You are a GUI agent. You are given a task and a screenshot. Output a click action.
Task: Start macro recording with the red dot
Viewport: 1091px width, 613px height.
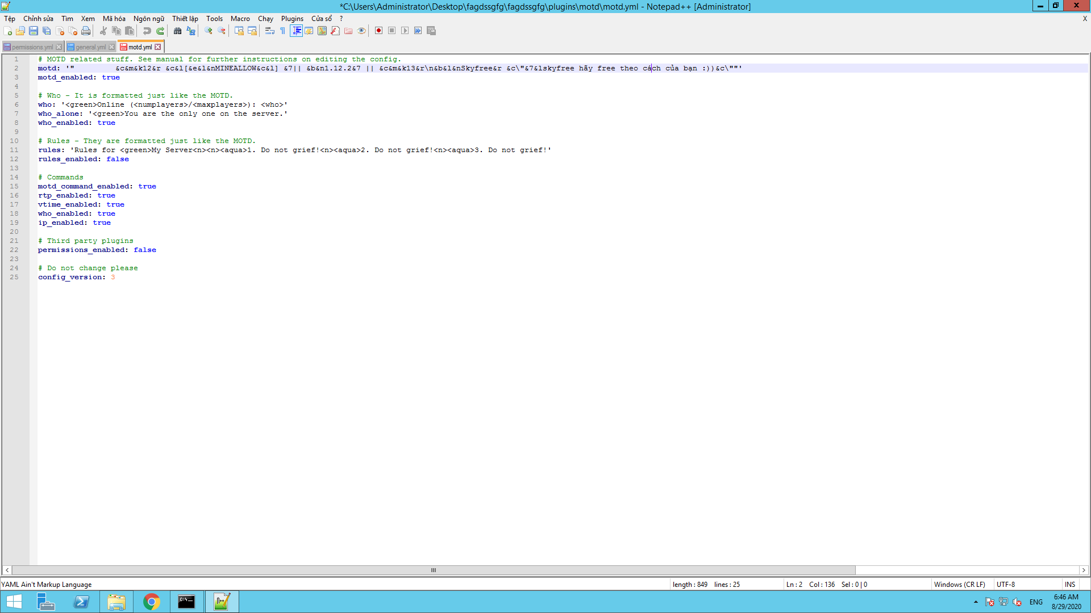point(378,31)
